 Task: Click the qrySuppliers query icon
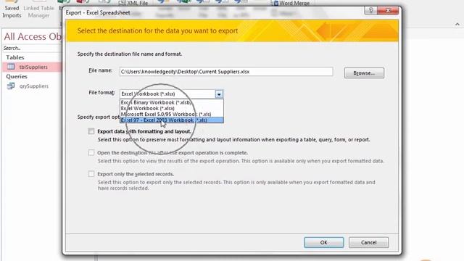click(x=11, y=86)
